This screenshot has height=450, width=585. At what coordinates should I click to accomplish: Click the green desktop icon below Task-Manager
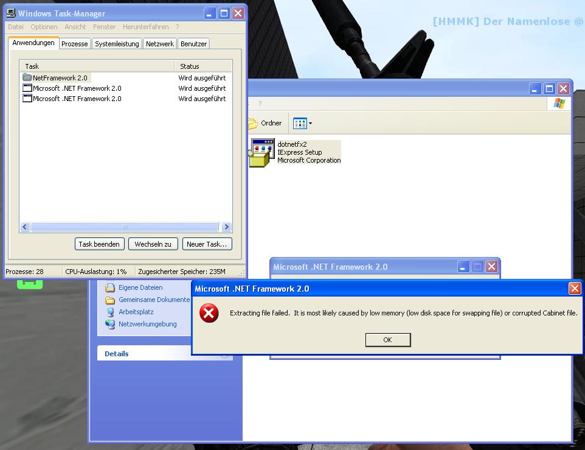pyautogui.click(x=30, y=284)
